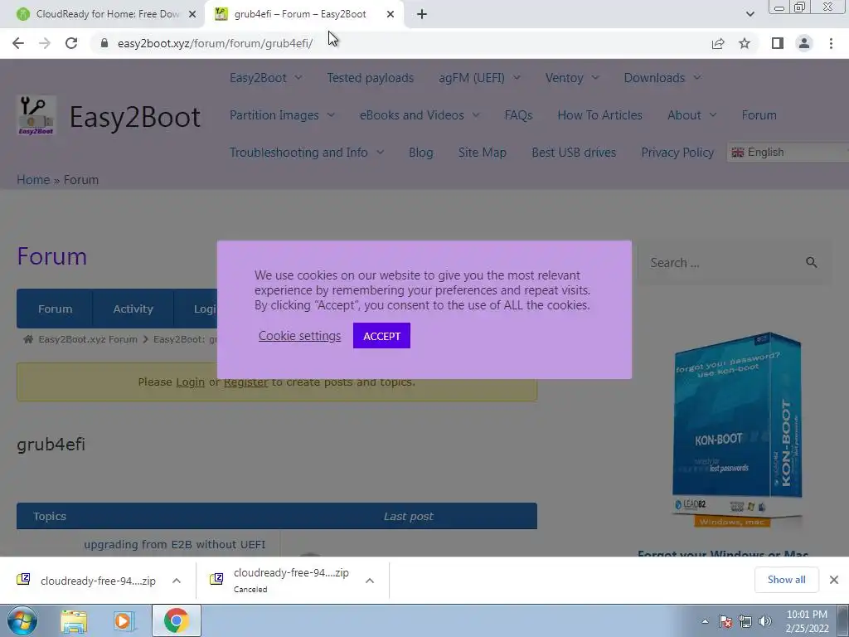Image resolution: width=849 pixels, height=637 pixels.
Task: Click the Home breadcrumb link
Action: coord(33,180)
